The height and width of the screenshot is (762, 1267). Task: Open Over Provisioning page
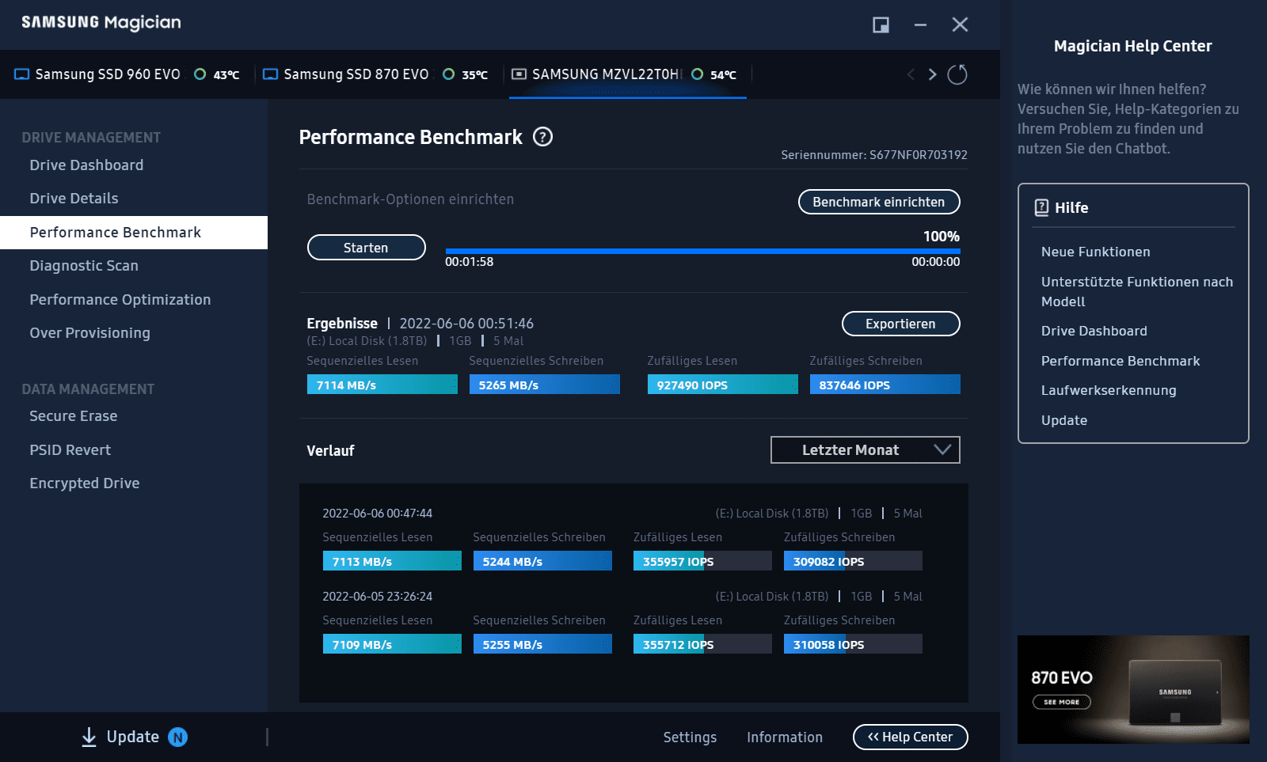pyautogui.click(x=89, y=333)
